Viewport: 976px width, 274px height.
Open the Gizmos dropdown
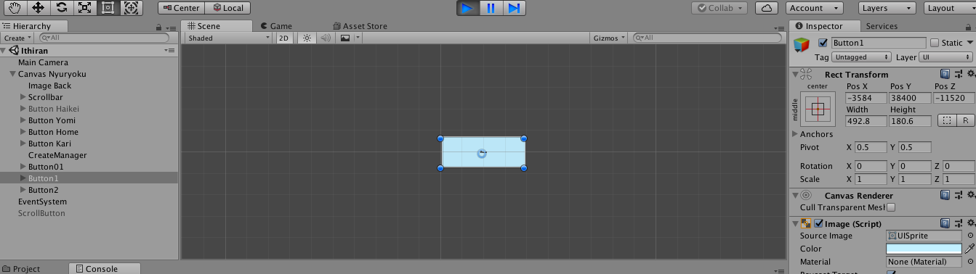click(x=609, y=38)
